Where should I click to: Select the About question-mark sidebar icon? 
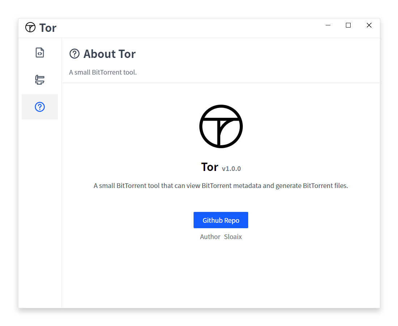click(x=40, y=107)
